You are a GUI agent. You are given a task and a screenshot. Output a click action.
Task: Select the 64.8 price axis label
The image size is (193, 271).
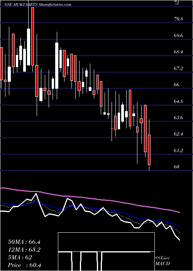tap(178, 101)
